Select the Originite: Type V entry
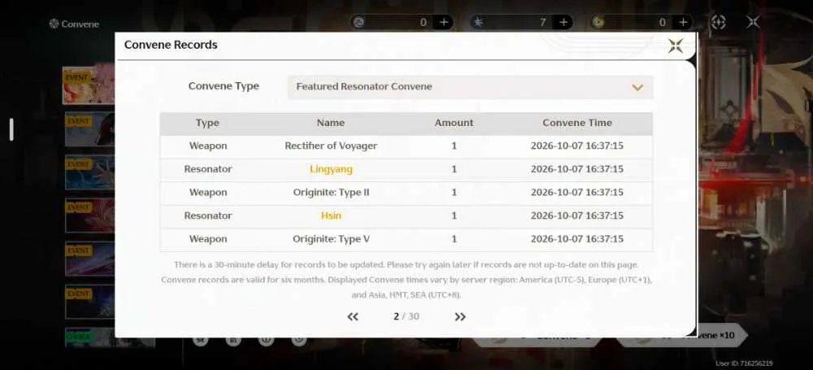This screenshot has height=370, width=813. (x=331, y=239)
